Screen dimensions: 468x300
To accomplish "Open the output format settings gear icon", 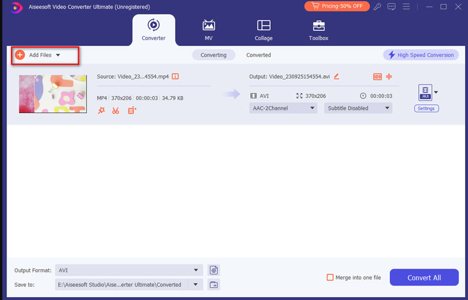I will point(214,270).
